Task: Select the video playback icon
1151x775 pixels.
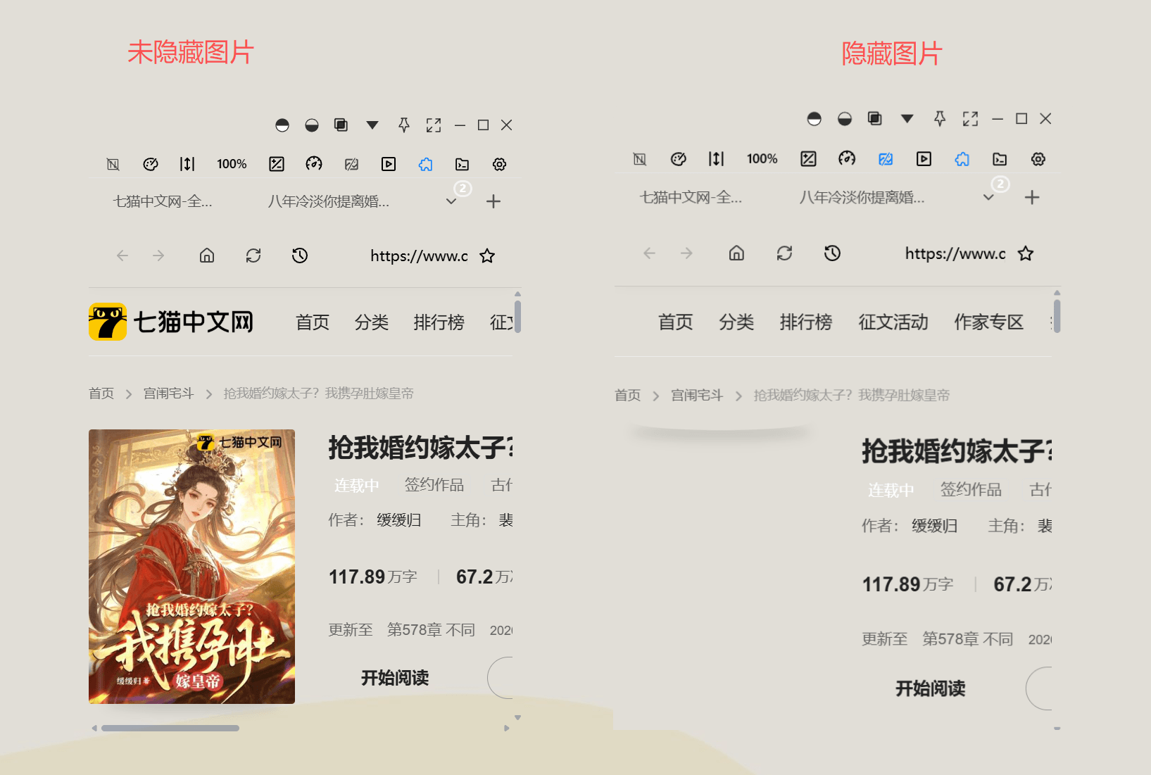Action: point(388,164)
